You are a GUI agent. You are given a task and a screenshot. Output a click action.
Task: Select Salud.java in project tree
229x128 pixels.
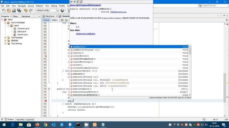[x=21, y=32]
